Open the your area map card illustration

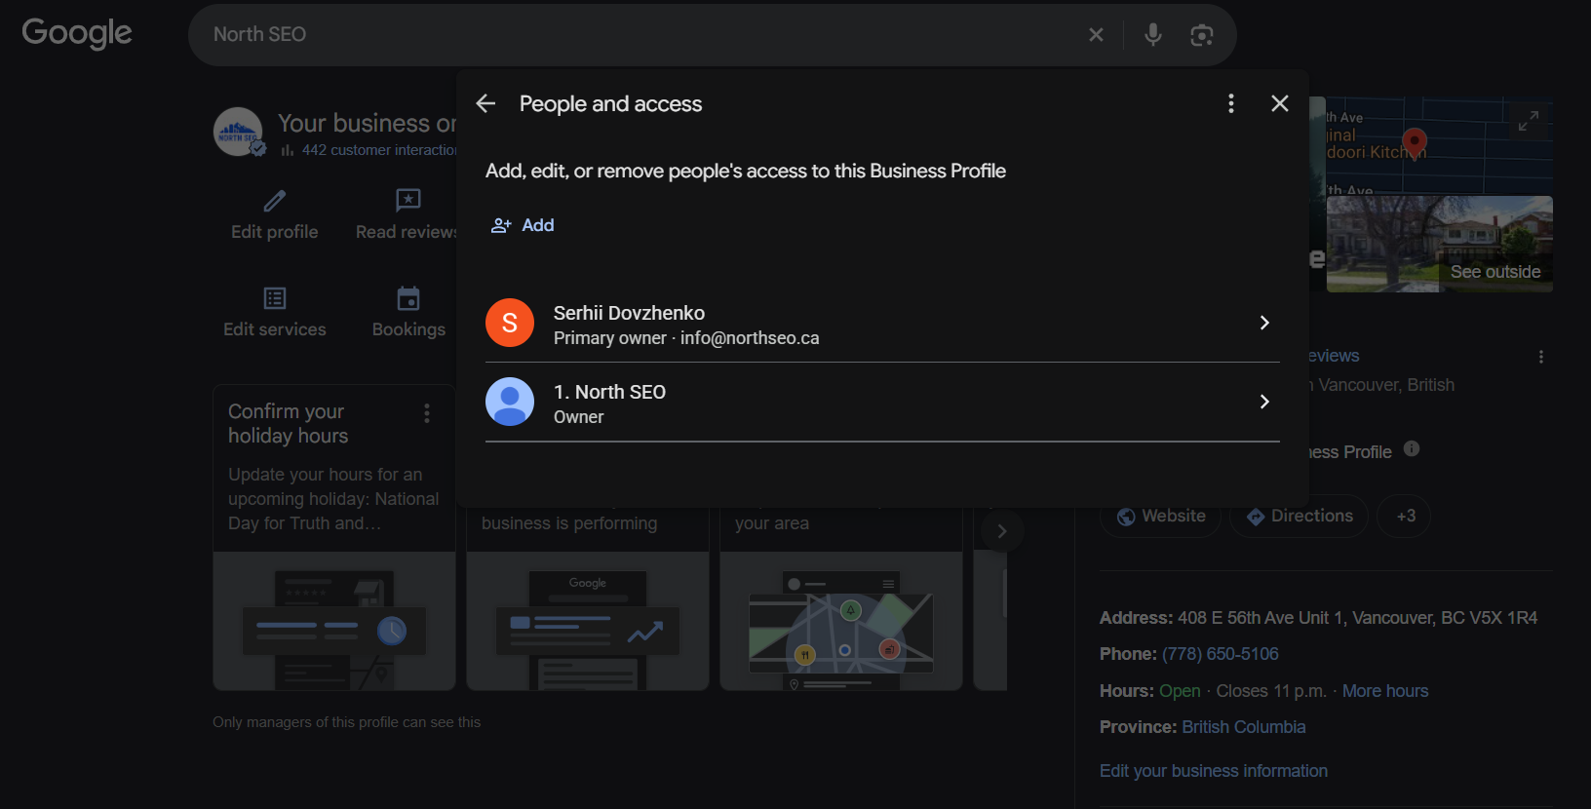pos(841,621)
